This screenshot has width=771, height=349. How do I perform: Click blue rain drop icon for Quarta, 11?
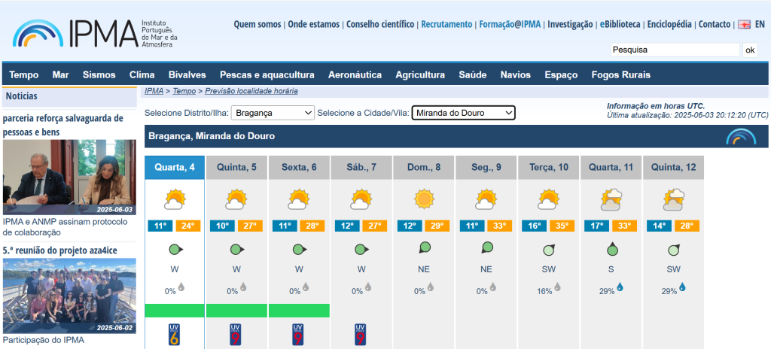[620, 287]
